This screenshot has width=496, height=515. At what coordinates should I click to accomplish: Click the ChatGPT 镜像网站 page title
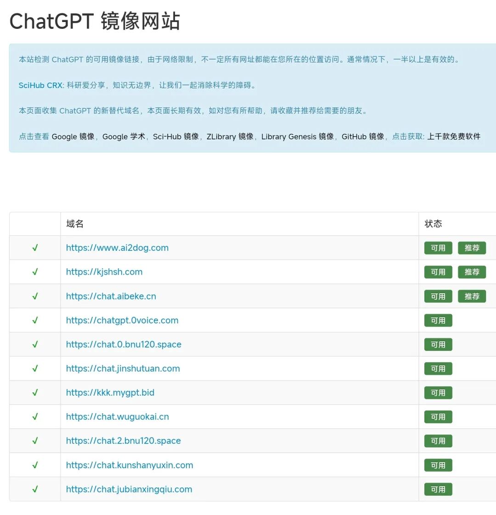click(x=95, y=22)
